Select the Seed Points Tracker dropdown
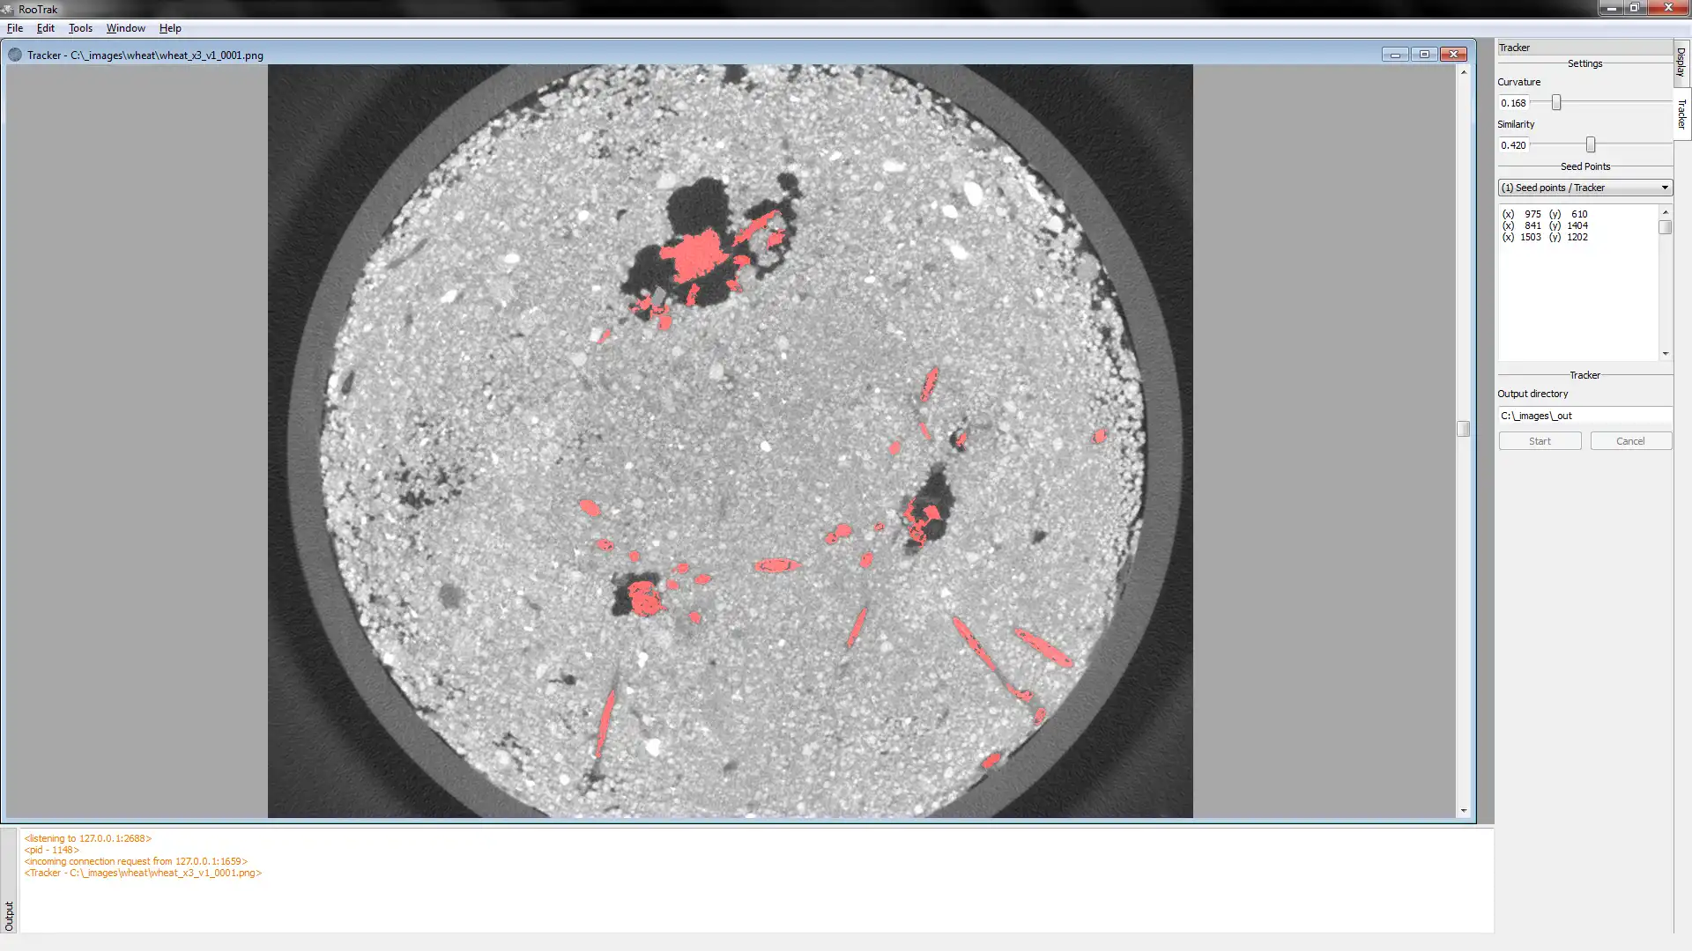This screenshot has width=1692, height=951. point(1583,187)
